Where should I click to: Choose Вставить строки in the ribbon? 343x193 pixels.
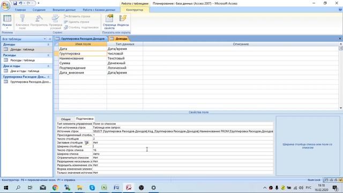pyautogui.click(x=77, y=17)
